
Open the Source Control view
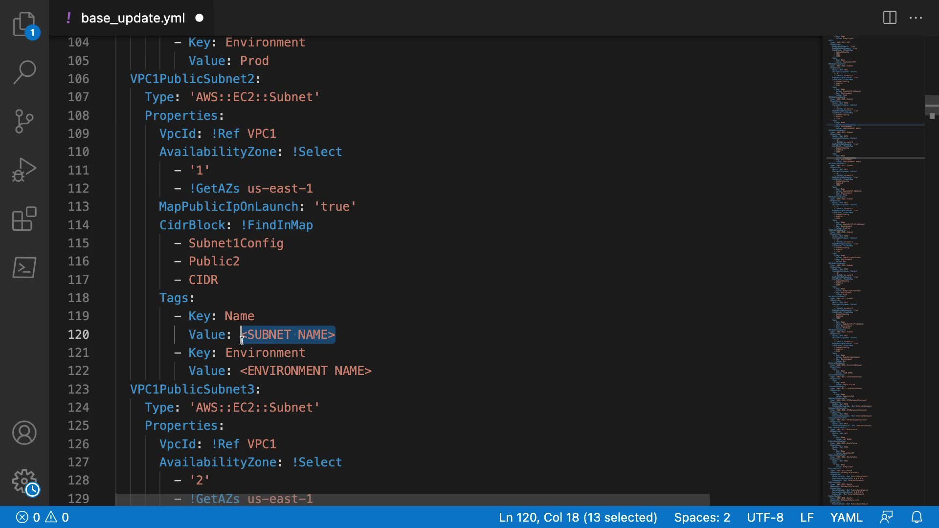tap(24, 121)
